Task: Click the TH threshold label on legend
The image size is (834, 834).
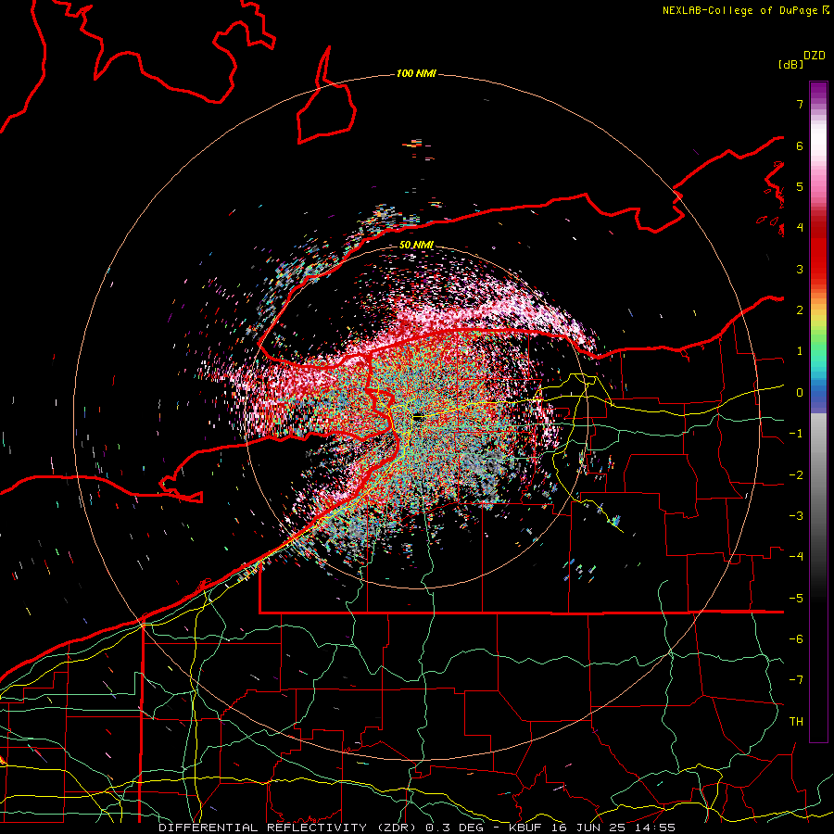Action: 796,722
